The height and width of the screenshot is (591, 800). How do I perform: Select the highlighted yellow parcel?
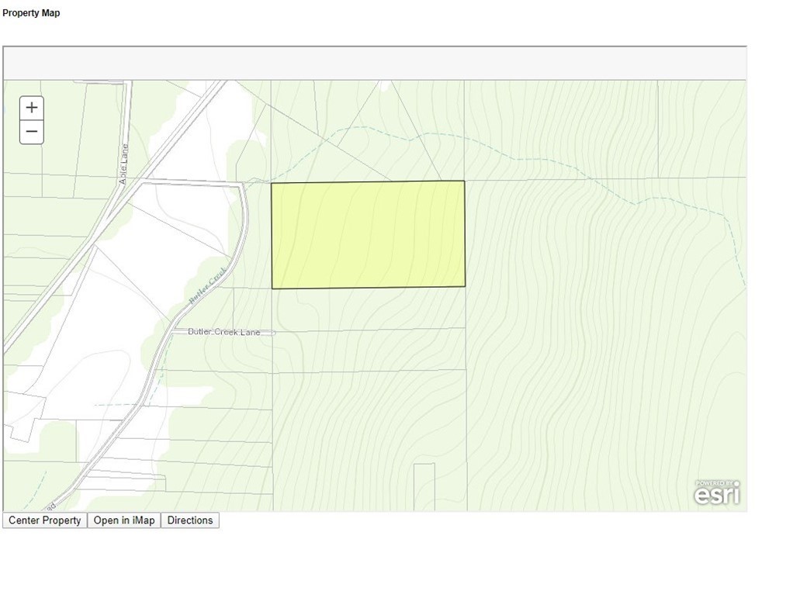(368, 234)
